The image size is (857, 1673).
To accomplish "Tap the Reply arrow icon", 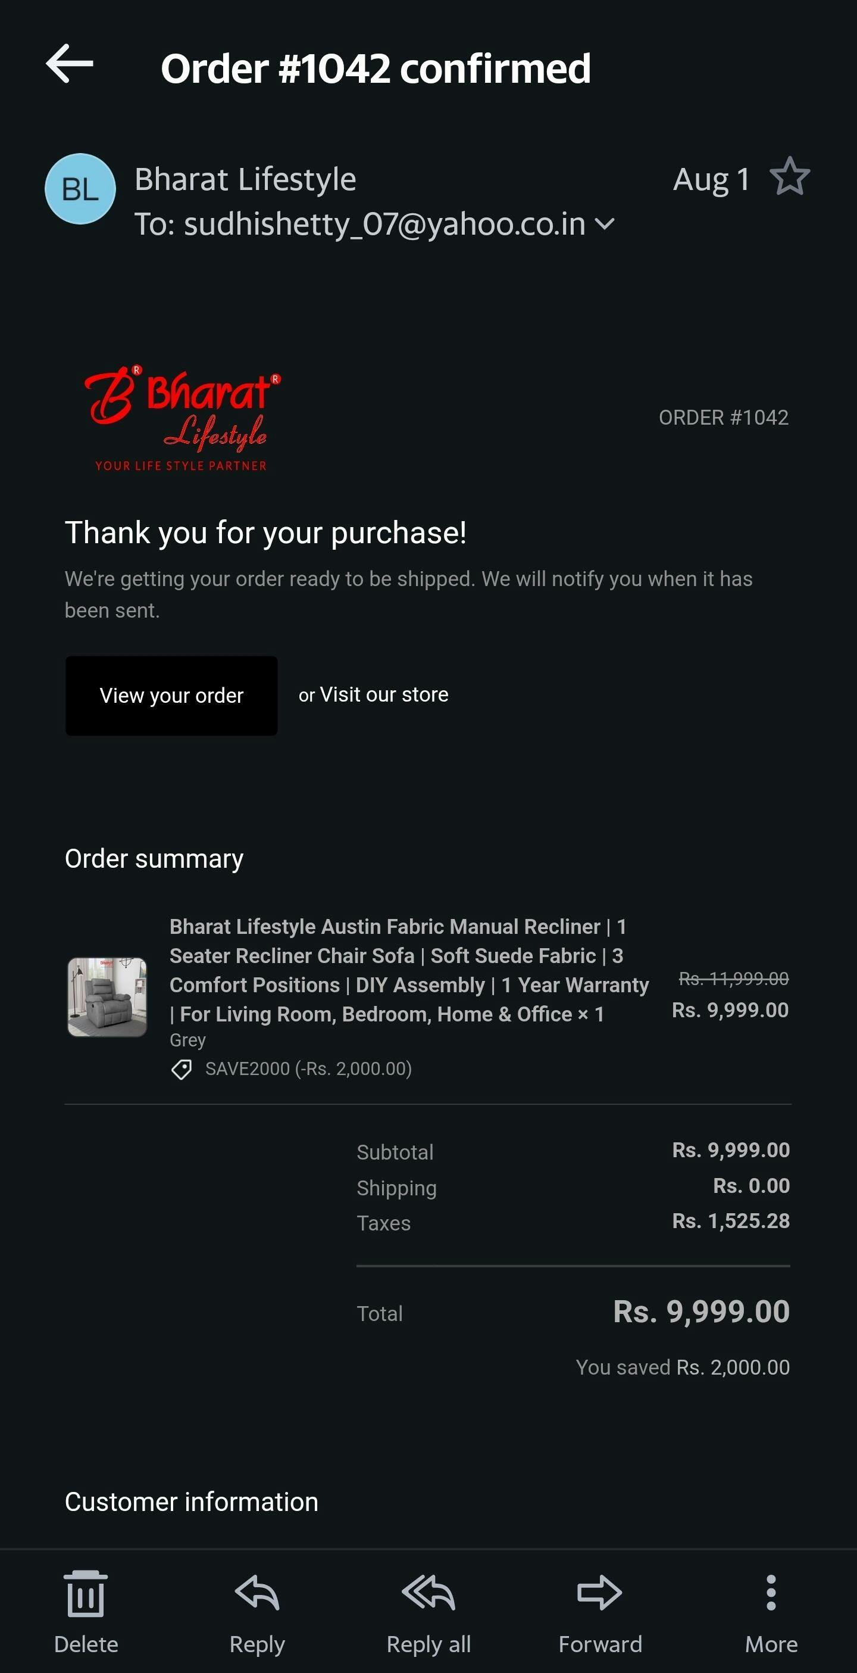I will [257, 1593].
